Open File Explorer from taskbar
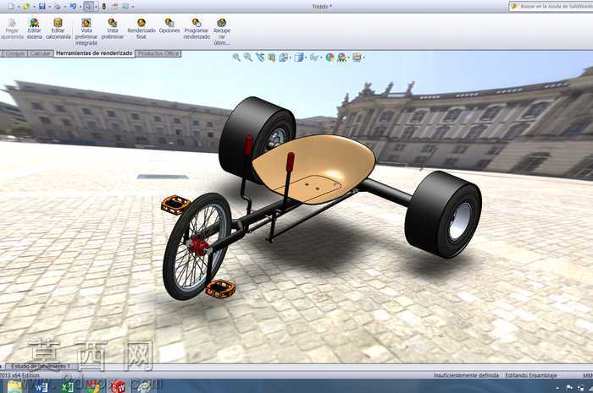Viewport: 593px width, 393px height. 15,386
